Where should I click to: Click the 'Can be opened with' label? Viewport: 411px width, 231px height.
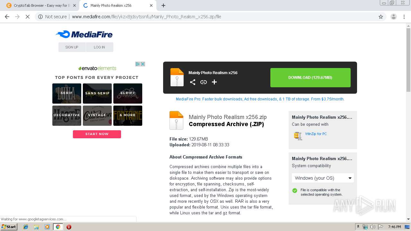(x=310, y=124)
